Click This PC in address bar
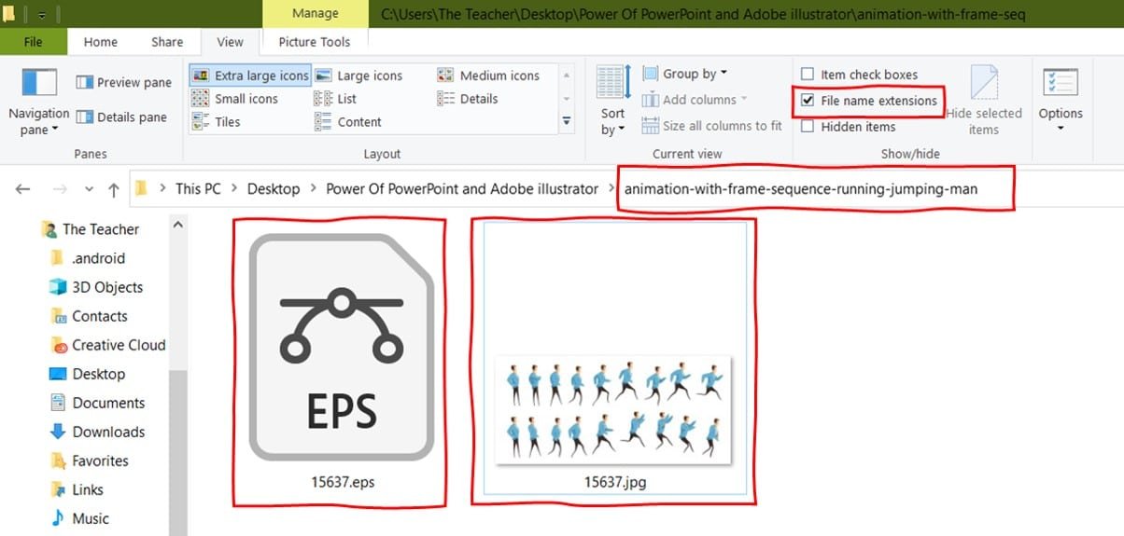 pos(198,188)
